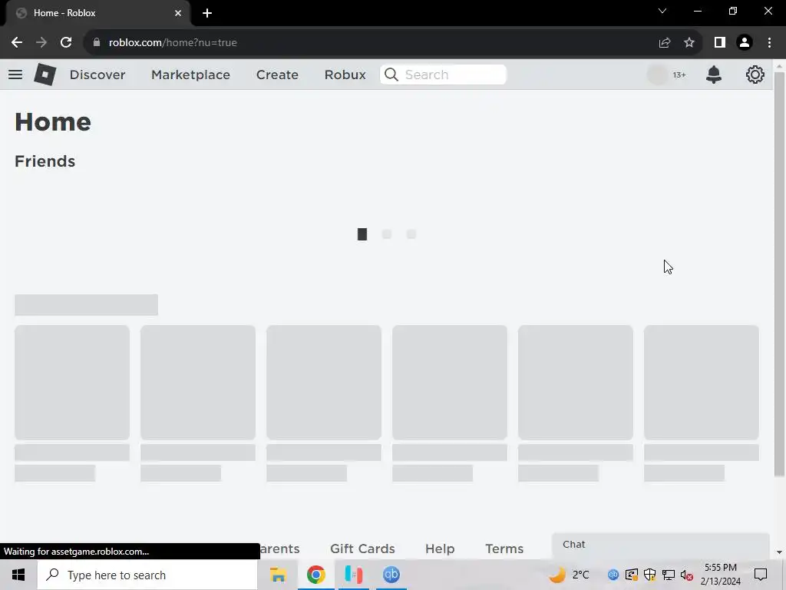View site information lock icon

click(97, 43)
